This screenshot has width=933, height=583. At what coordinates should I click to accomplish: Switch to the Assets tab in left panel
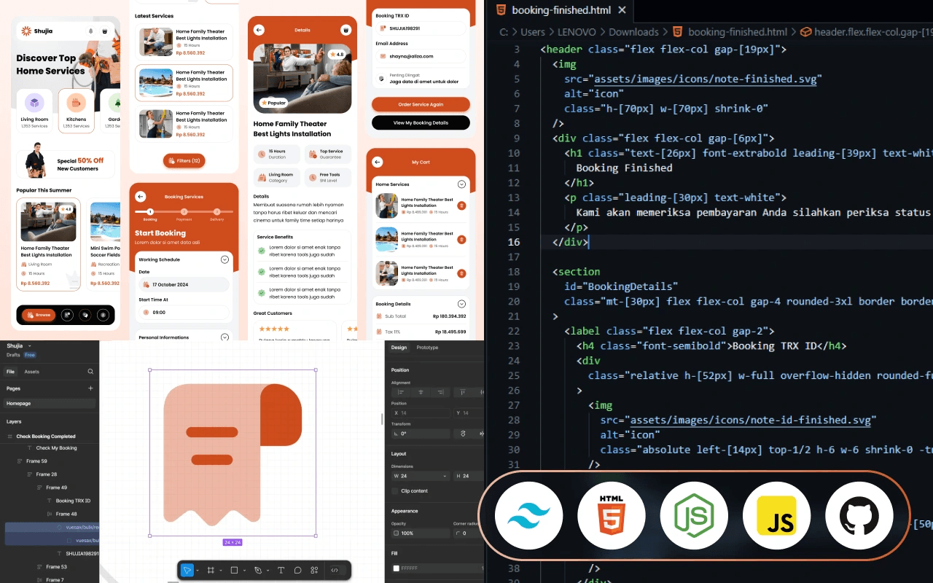[31, 372]
